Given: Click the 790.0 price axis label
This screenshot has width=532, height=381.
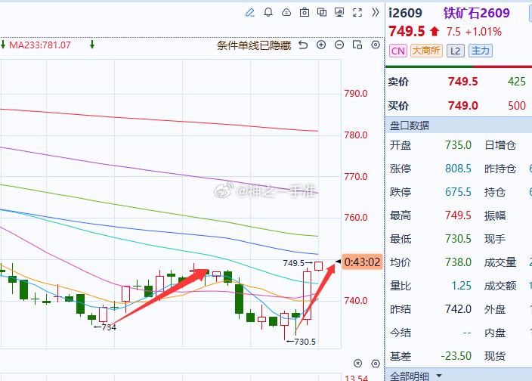Looking at the screenshot, I should (356, 94).
